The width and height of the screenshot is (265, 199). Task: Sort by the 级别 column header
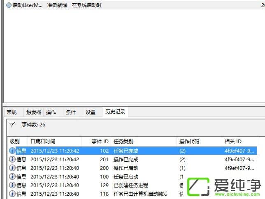[17, 141]
